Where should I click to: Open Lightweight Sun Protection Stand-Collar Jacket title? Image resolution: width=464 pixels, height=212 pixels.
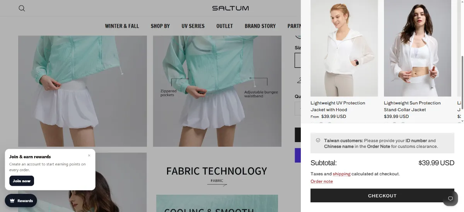(412, 106)
